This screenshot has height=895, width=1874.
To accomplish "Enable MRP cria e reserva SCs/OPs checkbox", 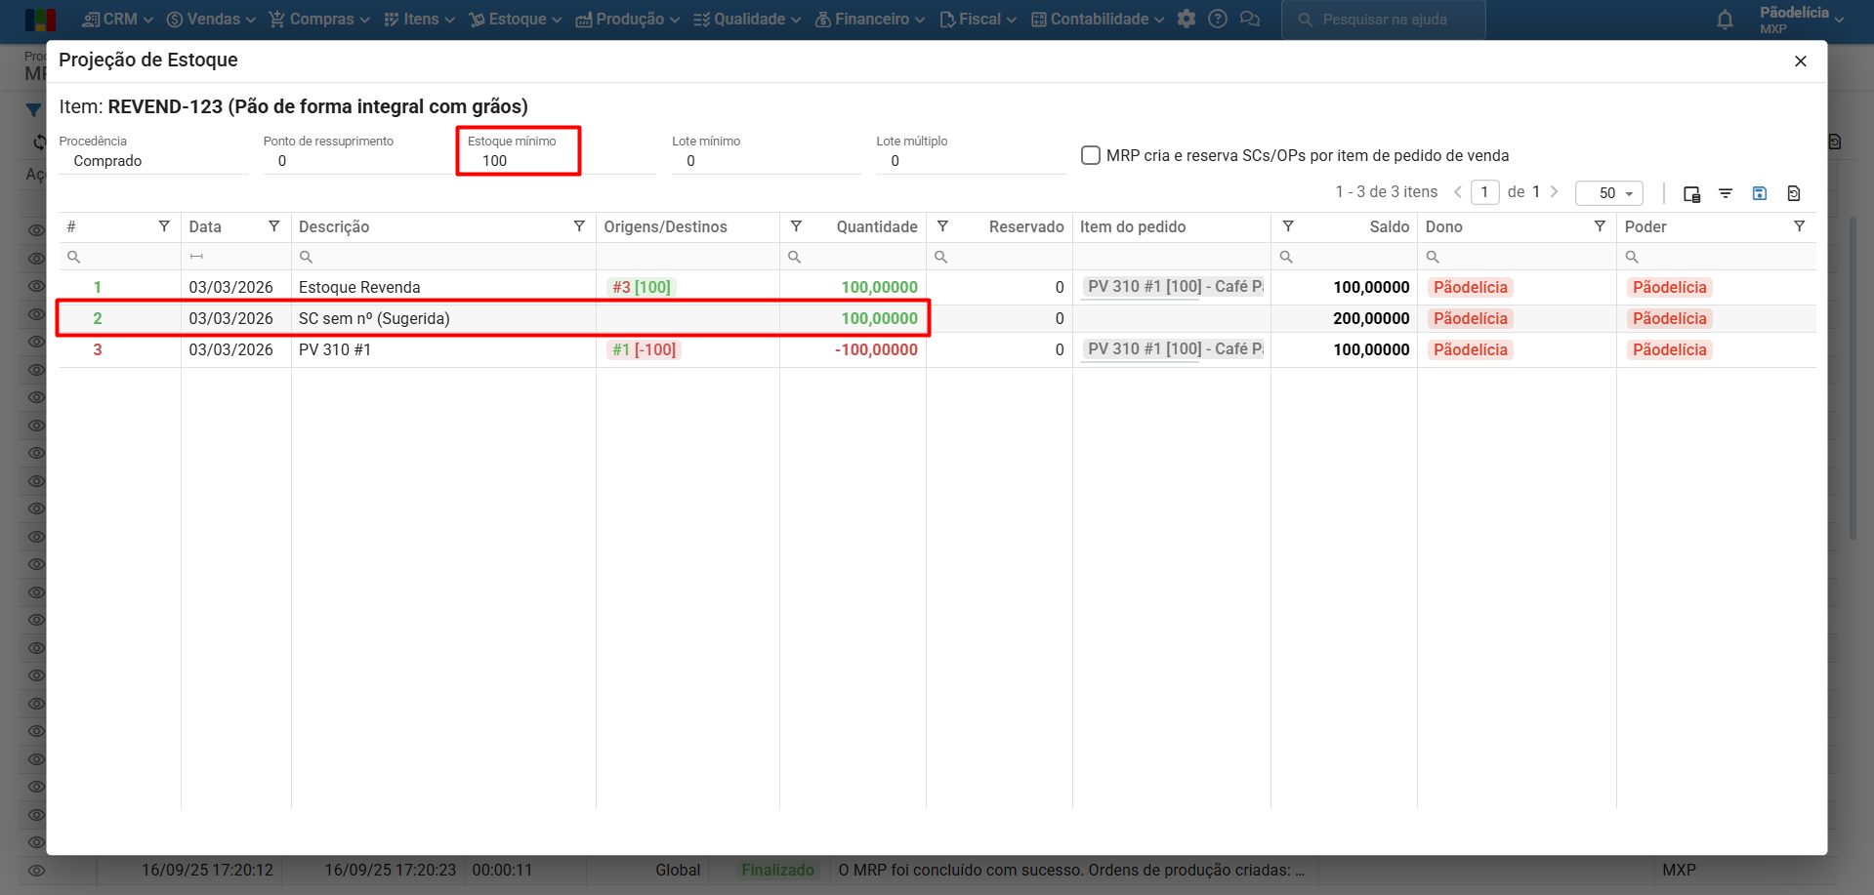I will click(1091, 155).
